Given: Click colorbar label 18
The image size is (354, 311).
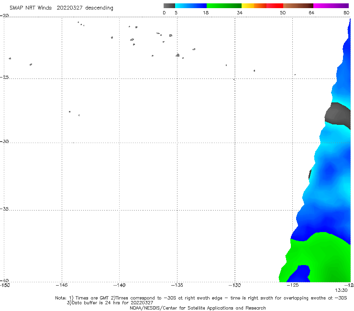Looking at the screenshot, I should point(206,13).
